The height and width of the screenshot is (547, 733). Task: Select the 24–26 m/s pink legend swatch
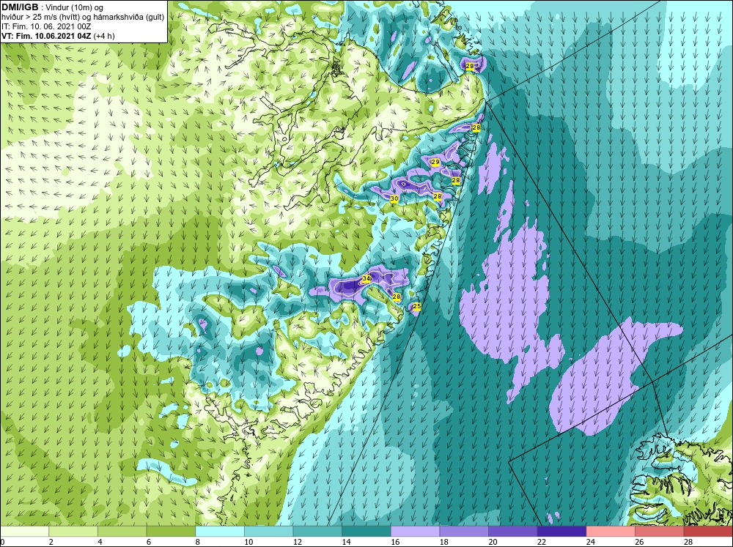(611, 532)
